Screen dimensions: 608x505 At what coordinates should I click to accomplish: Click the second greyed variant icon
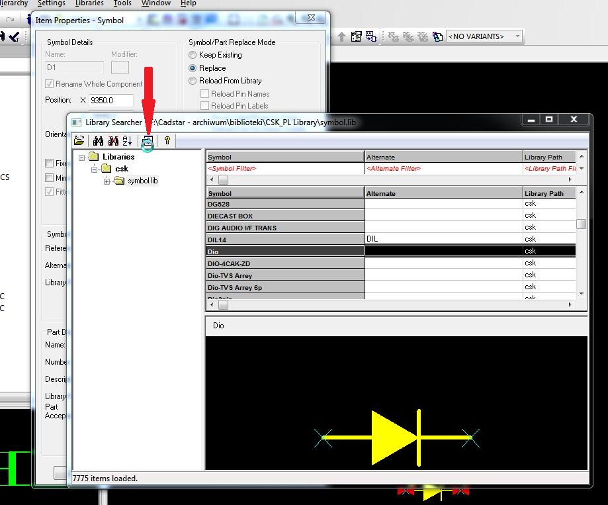pos(408,36)
